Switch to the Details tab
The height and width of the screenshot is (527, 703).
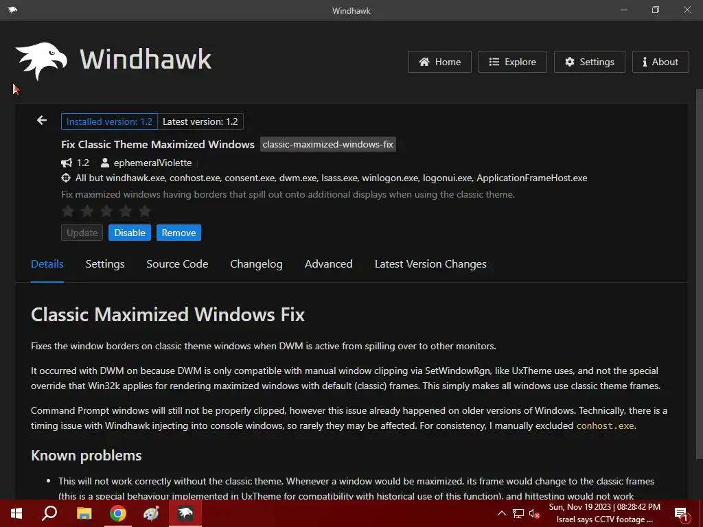[x=47, y=264]
